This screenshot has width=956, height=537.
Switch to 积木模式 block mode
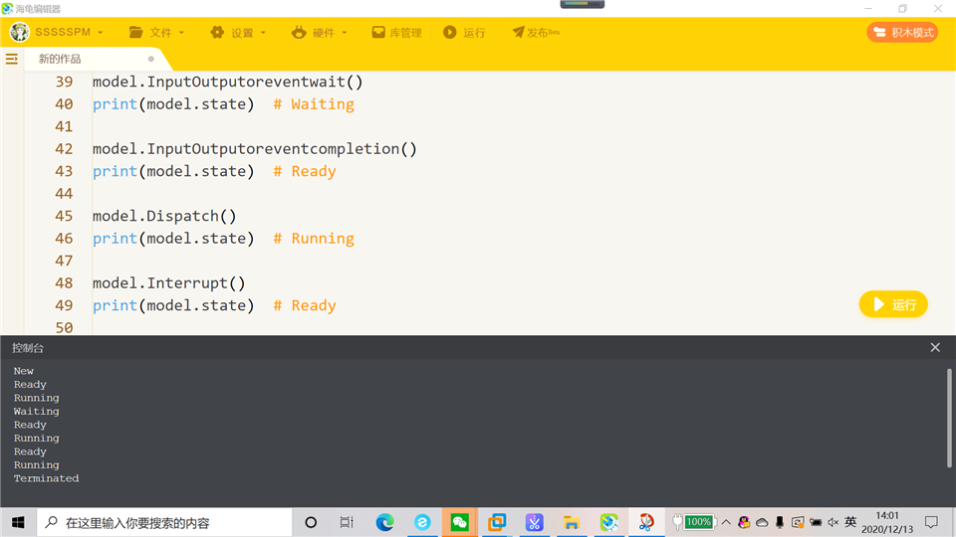902,32
